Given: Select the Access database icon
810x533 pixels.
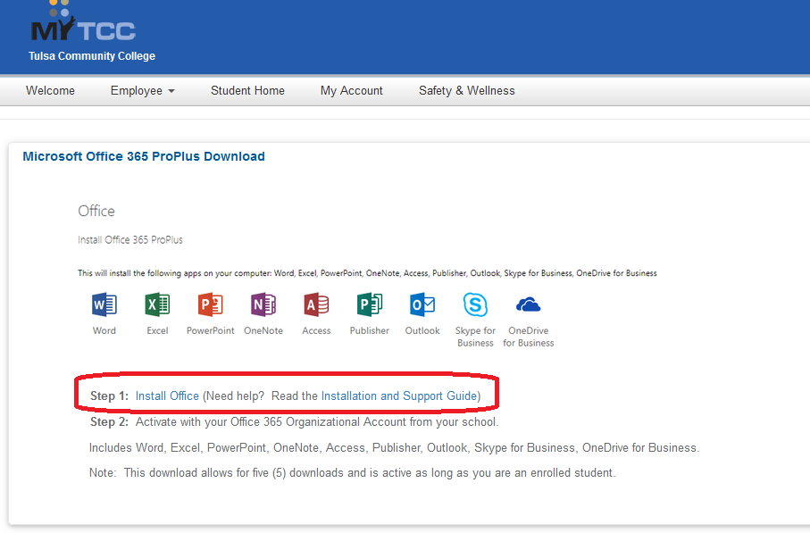Looking at the screenshot, I should click(316, 304).
